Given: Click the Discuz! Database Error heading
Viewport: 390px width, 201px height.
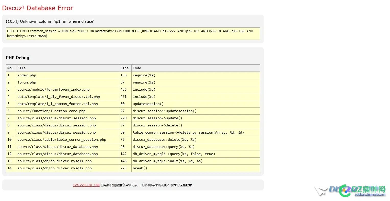Looking at the screenshot, I should coord(38,8).
